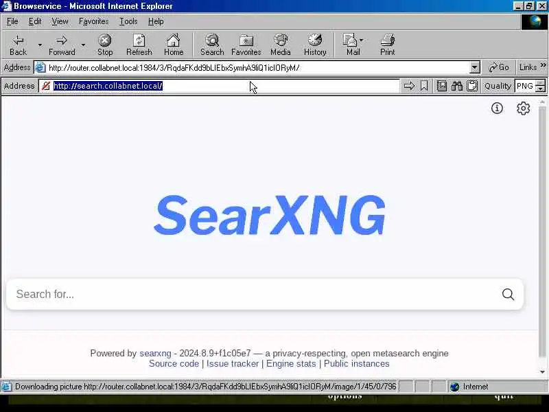Open the searxng link in footer
This screenshot has height=412, width=549.
(155, 353)
